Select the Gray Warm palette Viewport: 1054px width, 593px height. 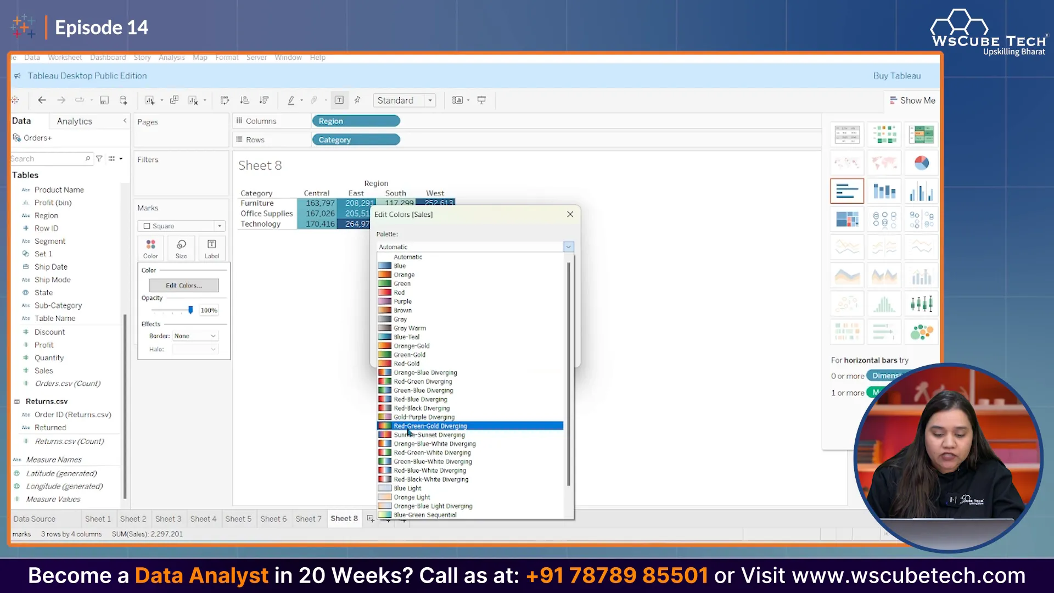pyautogui.click(x=470, y=328)
